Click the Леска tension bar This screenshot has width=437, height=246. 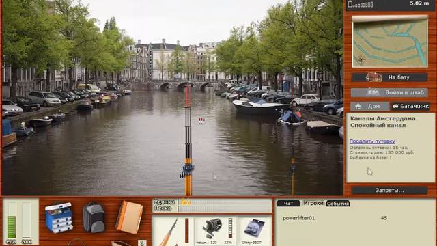225,208
